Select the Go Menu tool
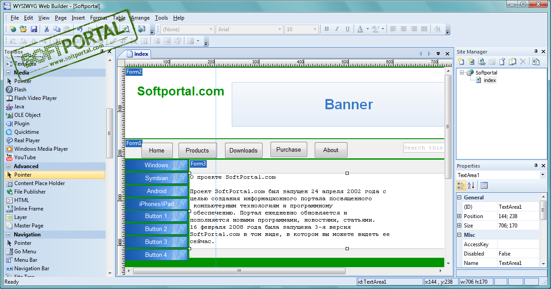 coord(25,252)
